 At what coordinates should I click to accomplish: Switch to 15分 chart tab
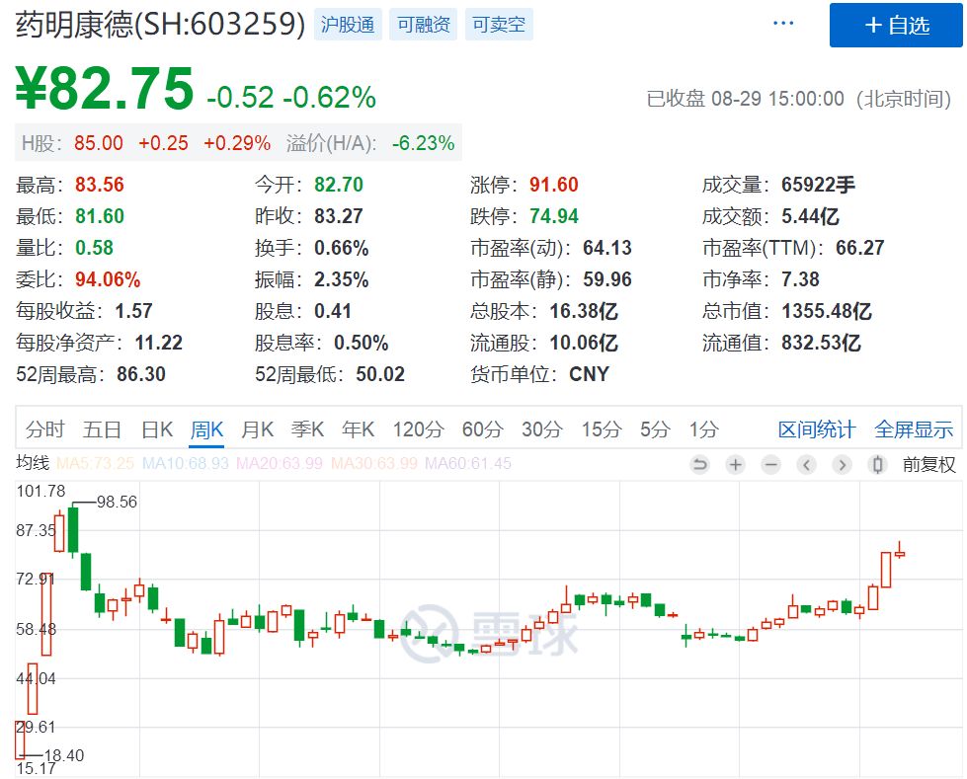coord(602,428)
